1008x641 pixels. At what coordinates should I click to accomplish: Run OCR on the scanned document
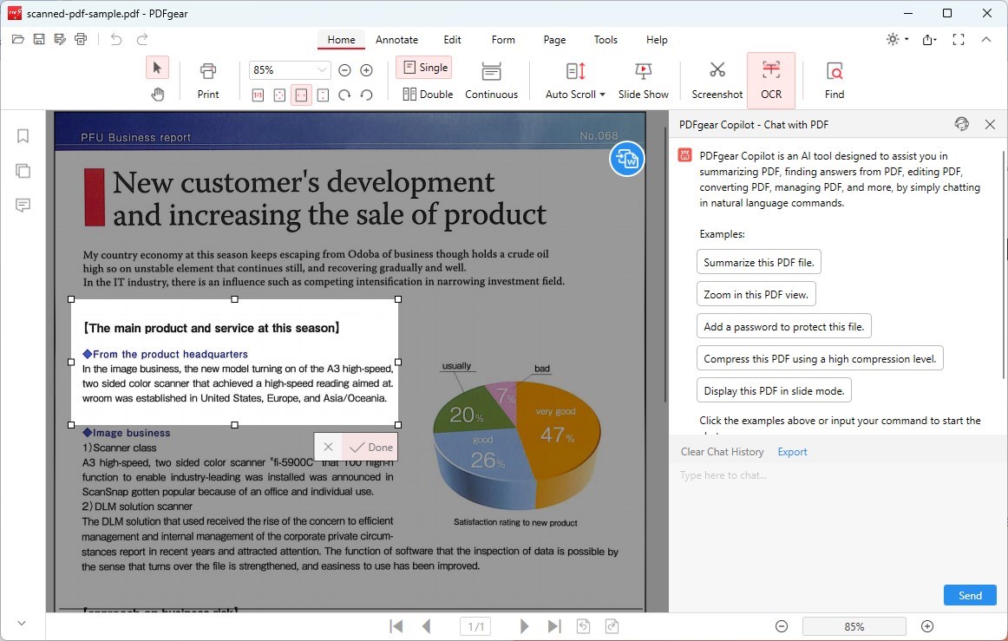tap(770, 79)
